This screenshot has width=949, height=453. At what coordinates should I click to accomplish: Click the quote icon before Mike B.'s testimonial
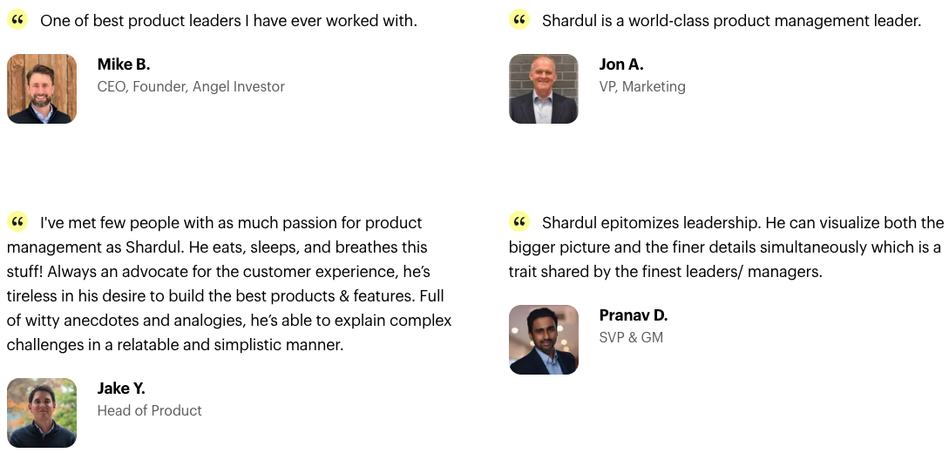pyautogui.click(x=17, y=20)
